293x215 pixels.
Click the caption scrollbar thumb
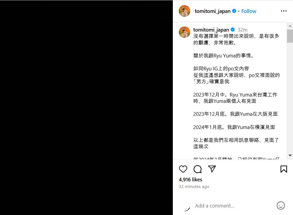tap(290, 36)
